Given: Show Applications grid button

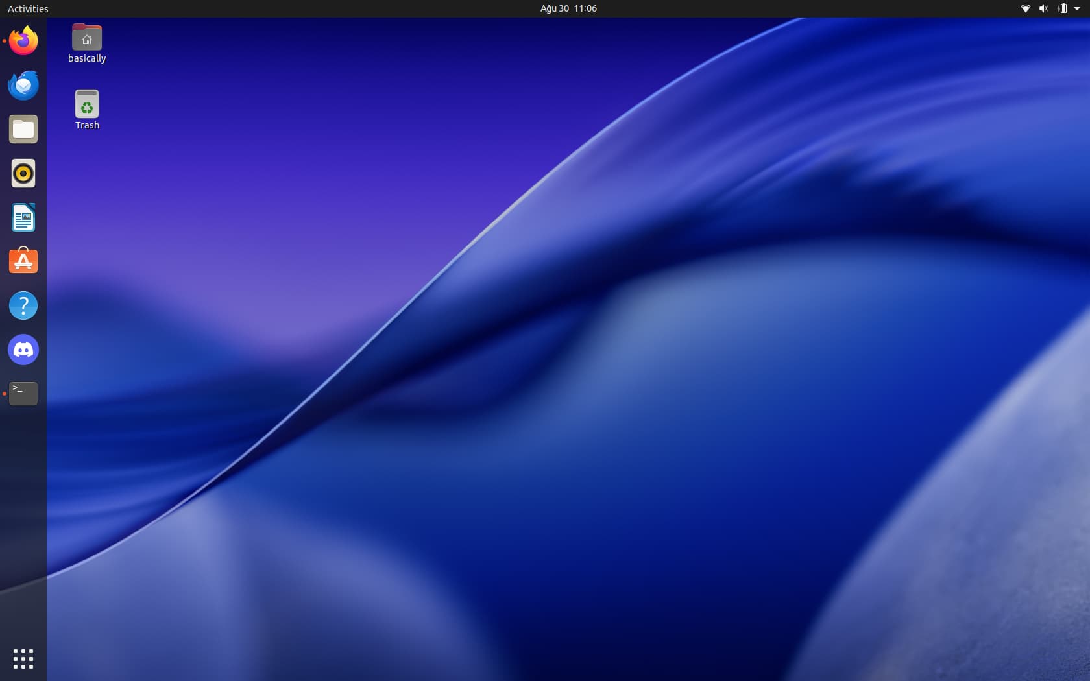Looking at the screenshot, I should pos(23,658).
